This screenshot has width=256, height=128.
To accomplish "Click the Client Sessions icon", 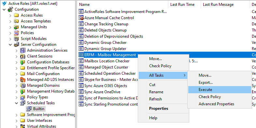I will coord(22,56).
